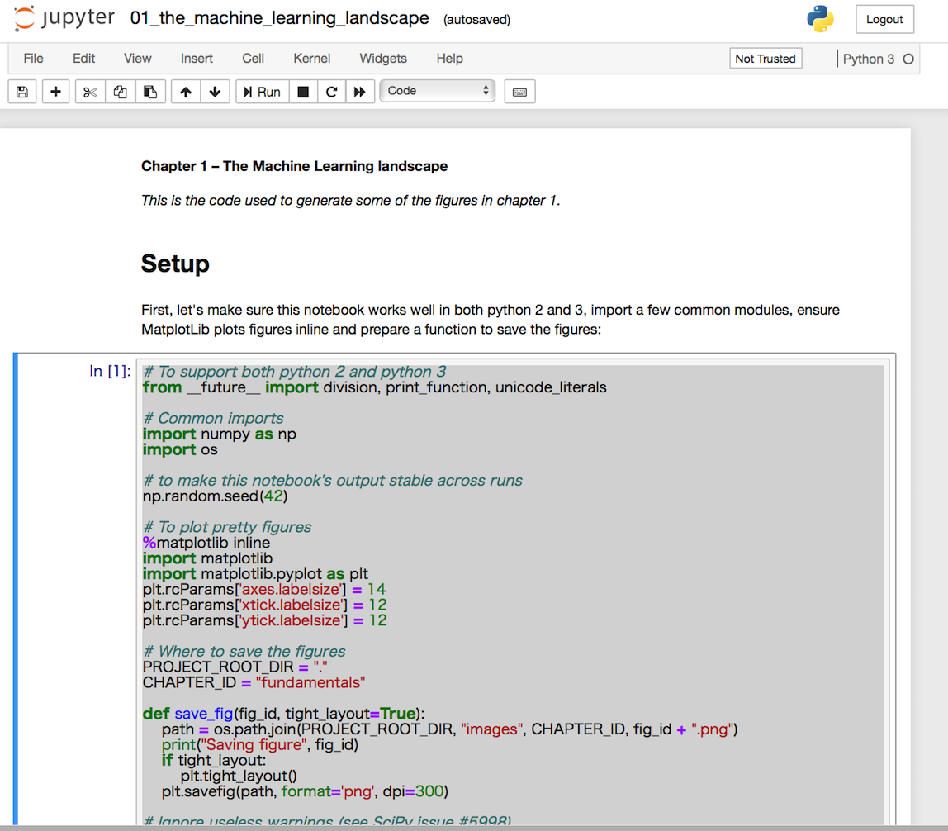Viewport: 948px width, 831px height.
Task: Restart kernel and rerun all fast-forward icon
Action: [x=359, y=92]
